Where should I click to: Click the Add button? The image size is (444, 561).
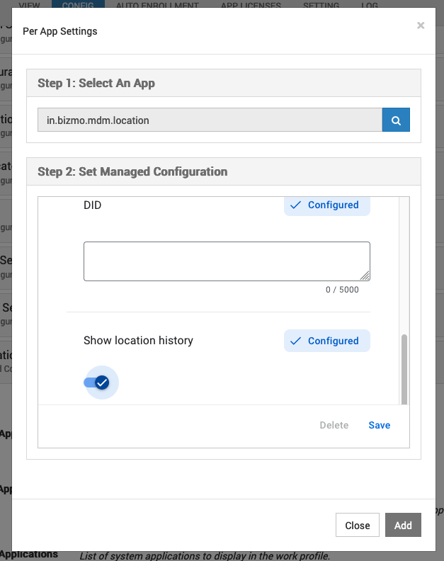click(x=403, y=526)
